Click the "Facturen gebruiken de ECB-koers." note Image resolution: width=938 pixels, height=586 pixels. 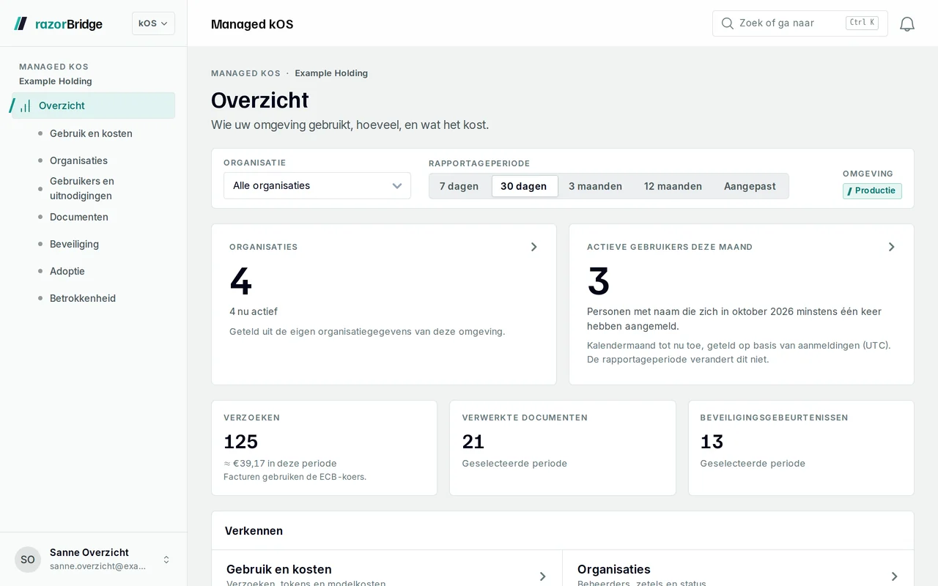pos(295,477)
